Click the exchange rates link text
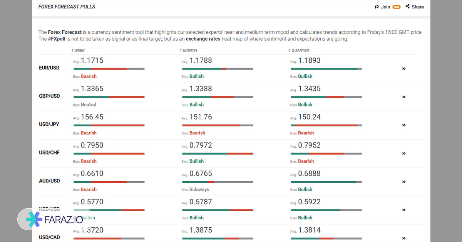 pyautogui.click(x=203, y=39)
